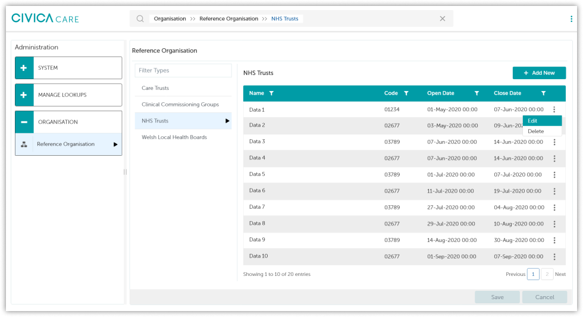The height and width of the screenshot is (317, 583).
Task: Click open date 11-Jul-2020 00:00
Action: (450, 191)
